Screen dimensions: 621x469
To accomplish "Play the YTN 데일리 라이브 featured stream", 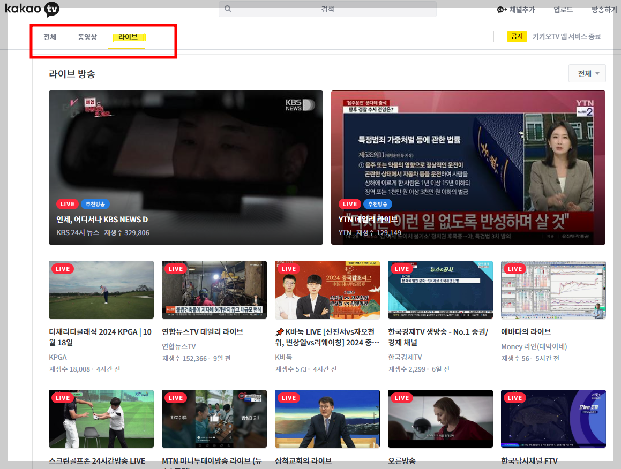I will click(468, 168).
